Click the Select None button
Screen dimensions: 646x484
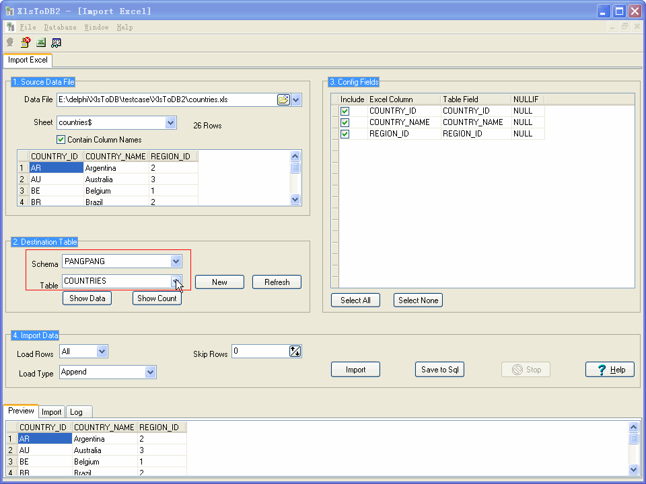click(418, 300)
